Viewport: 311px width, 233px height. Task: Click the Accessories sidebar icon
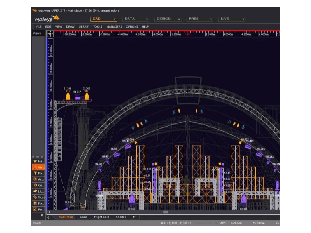(35, 179)
